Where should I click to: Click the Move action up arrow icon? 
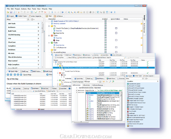click(x=49, y=12)
